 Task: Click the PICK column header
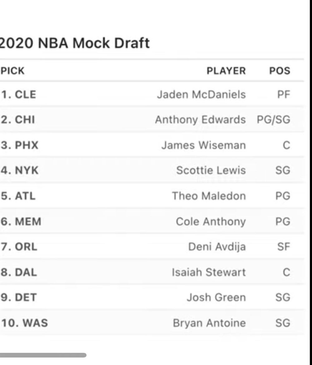coord(12,71)
